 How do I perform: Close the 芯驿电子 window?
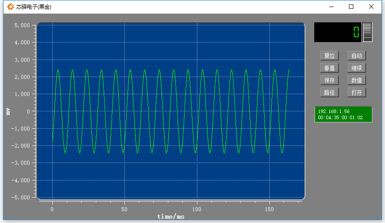click(x=371, y=7)
